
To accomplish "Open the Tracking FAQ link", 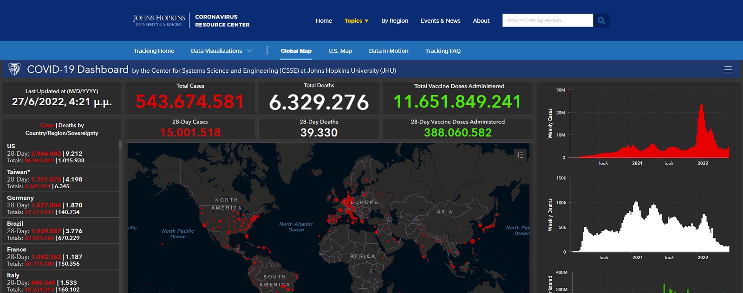I will coord(443,51).
